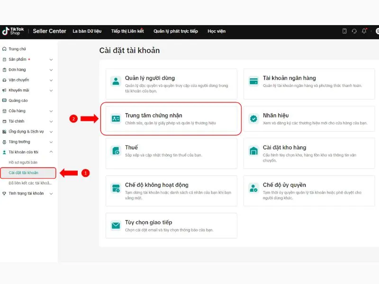Screen dimensions: 379x284
Task: Click the Vận chuyển shipping icon
Action: coord(4,80)
